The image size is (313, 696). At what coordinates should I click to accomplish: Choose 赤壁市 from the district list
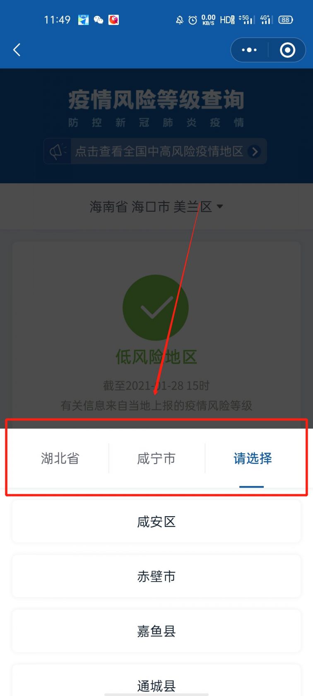point(156,576)
